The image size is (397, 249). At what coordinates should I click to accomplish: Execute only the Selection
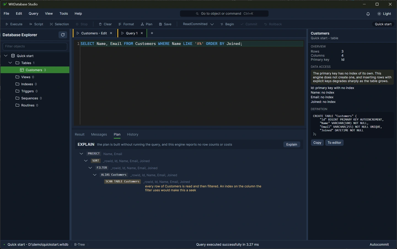point(59,24)
